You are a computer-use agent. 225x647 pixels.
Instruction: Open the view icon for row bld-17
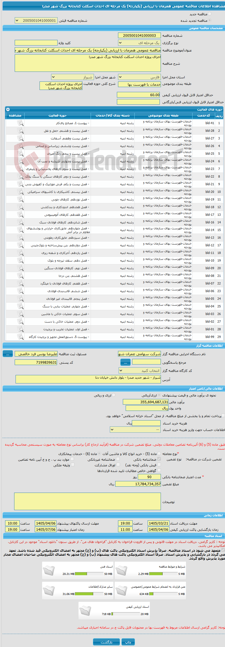(20, 215)
